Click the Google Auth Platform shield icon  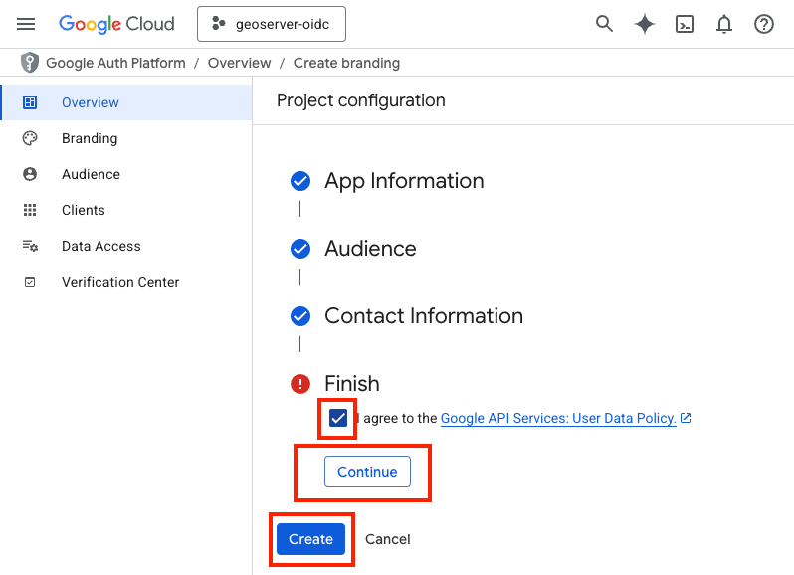31,63
